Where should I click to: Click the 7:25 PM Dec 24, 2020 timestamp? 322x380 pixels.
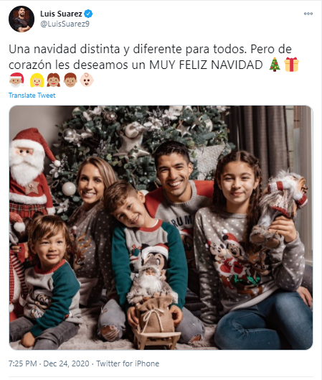49,363
